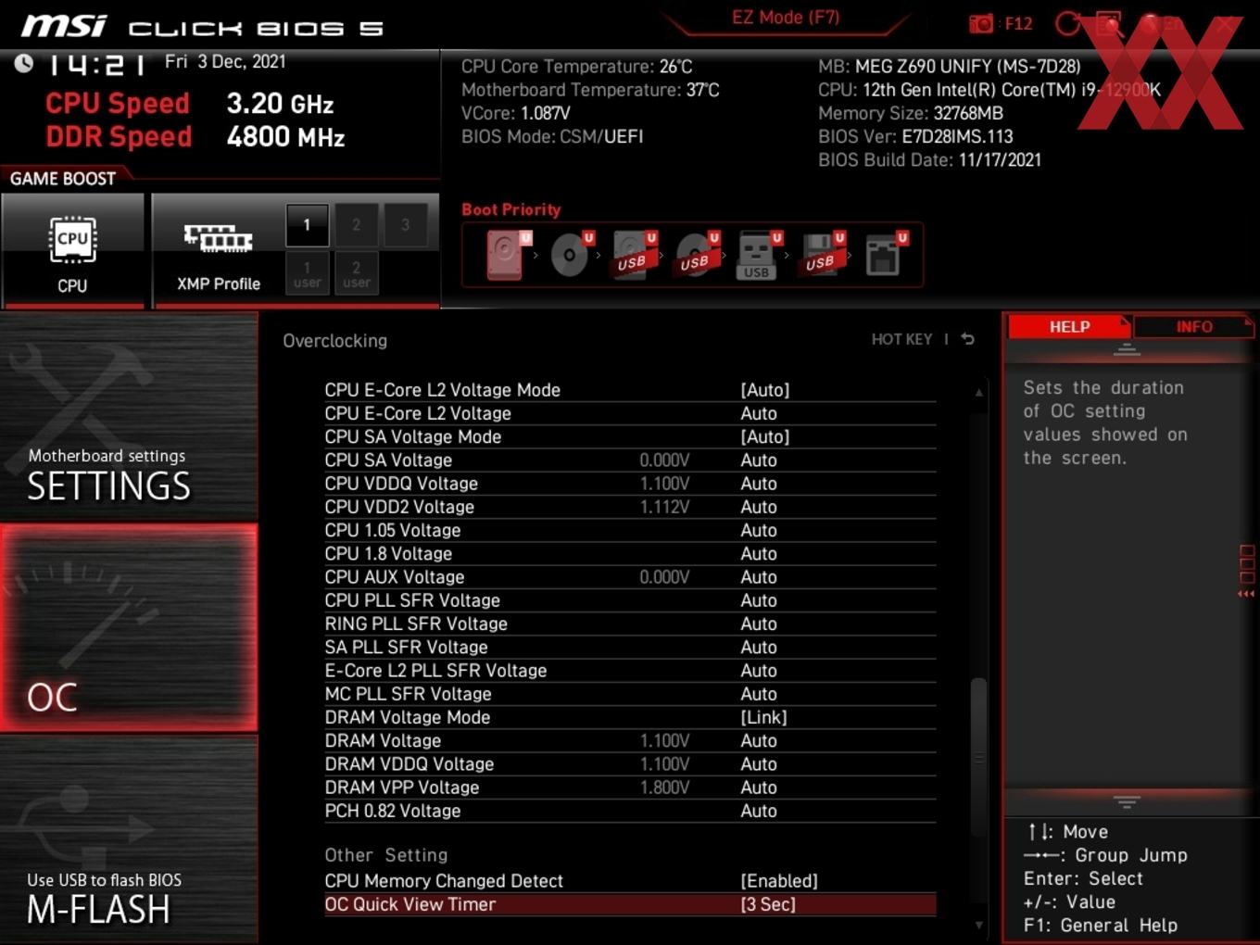Select the USB hard disk boot device icon
The height and width of the screenshot is (945, 1260).
tap(634, 254)
